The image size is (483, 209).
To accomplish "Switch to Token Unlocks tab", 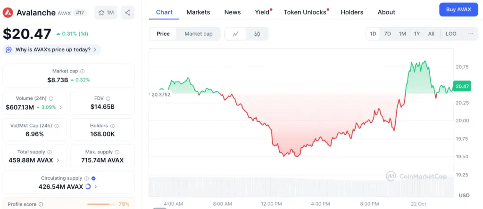I will coord(305,12).
